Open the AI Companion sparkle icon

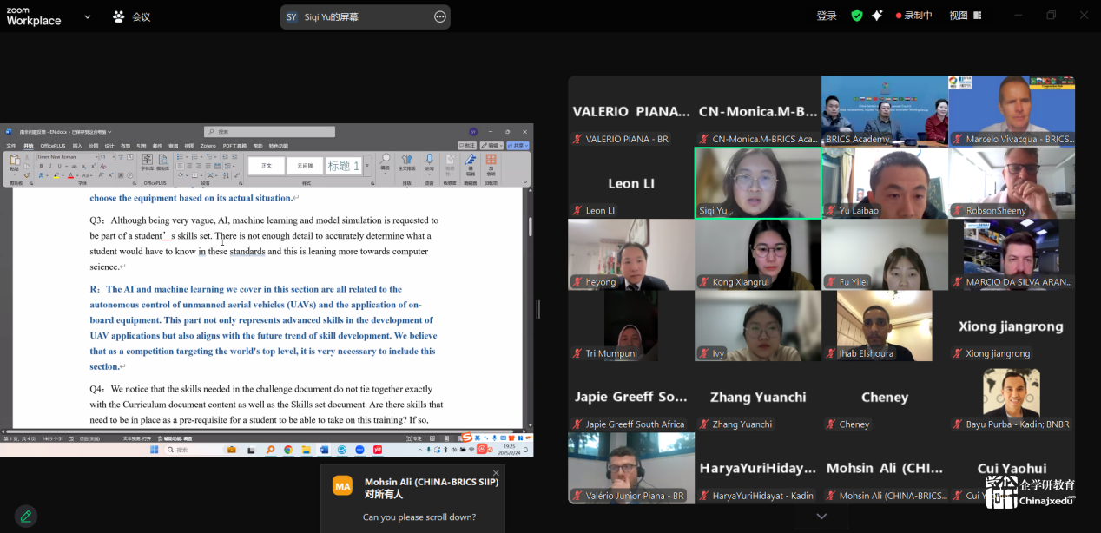click(877, 16)
